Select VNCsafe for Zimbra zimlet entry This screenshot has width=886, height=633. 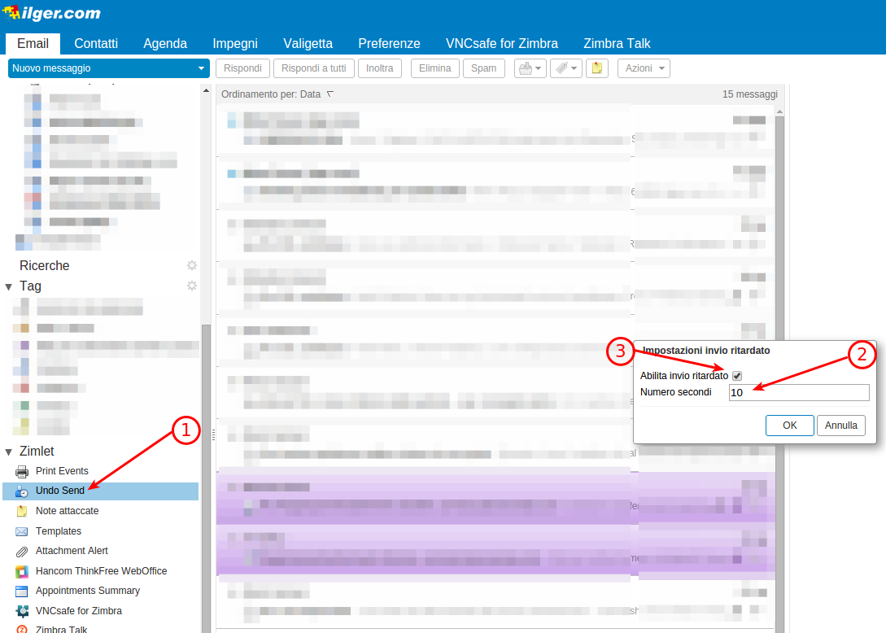79,611
